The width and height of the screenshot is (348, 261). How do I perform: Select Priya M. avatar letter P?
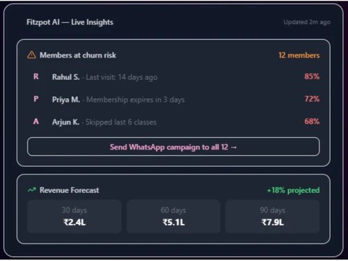tap(36, 99)
